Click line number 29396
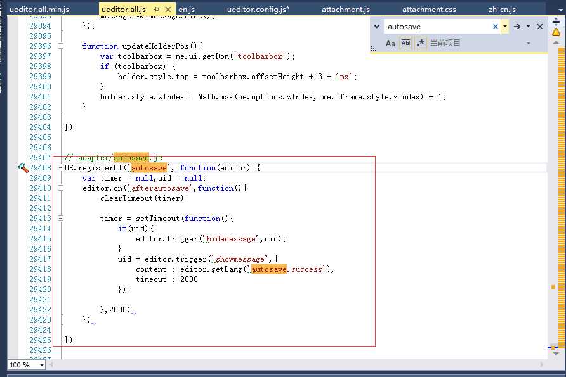Viewport: 566px width, 377px height. pos(40,46)
